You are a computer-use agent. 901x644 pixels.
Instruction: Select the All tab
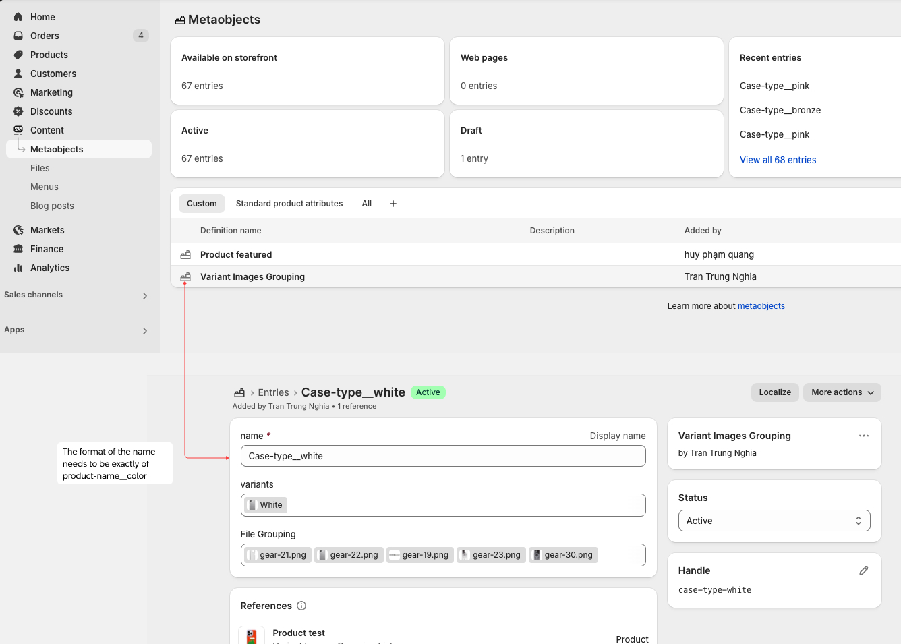click(366, 204)
